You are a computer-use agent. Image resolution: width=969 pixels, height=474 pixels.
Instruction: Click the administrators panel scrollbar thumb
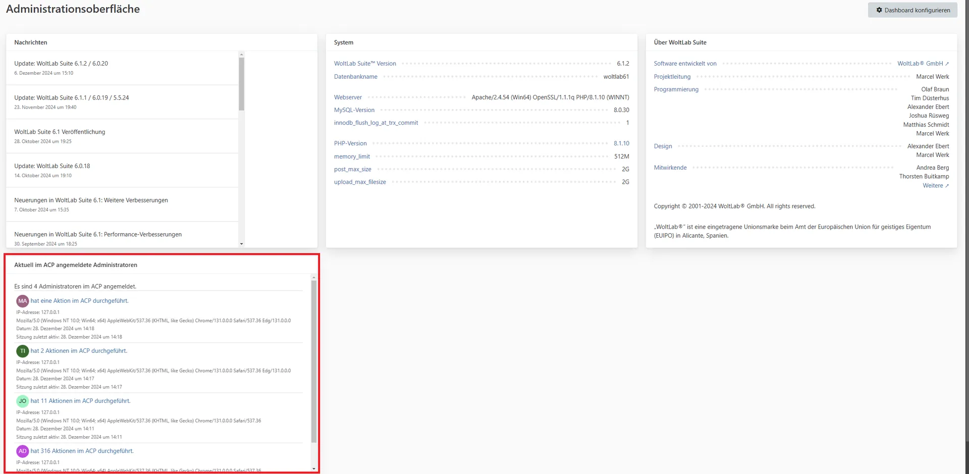coord(313,361)
